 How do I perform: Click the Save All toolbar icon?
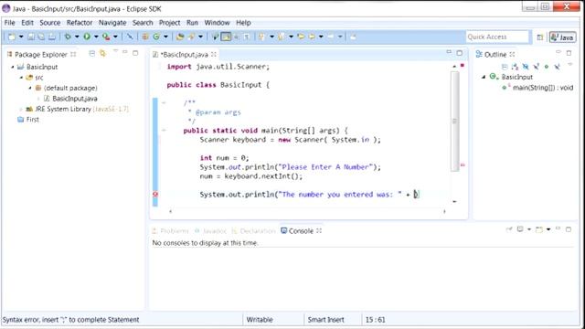[41, 37]
